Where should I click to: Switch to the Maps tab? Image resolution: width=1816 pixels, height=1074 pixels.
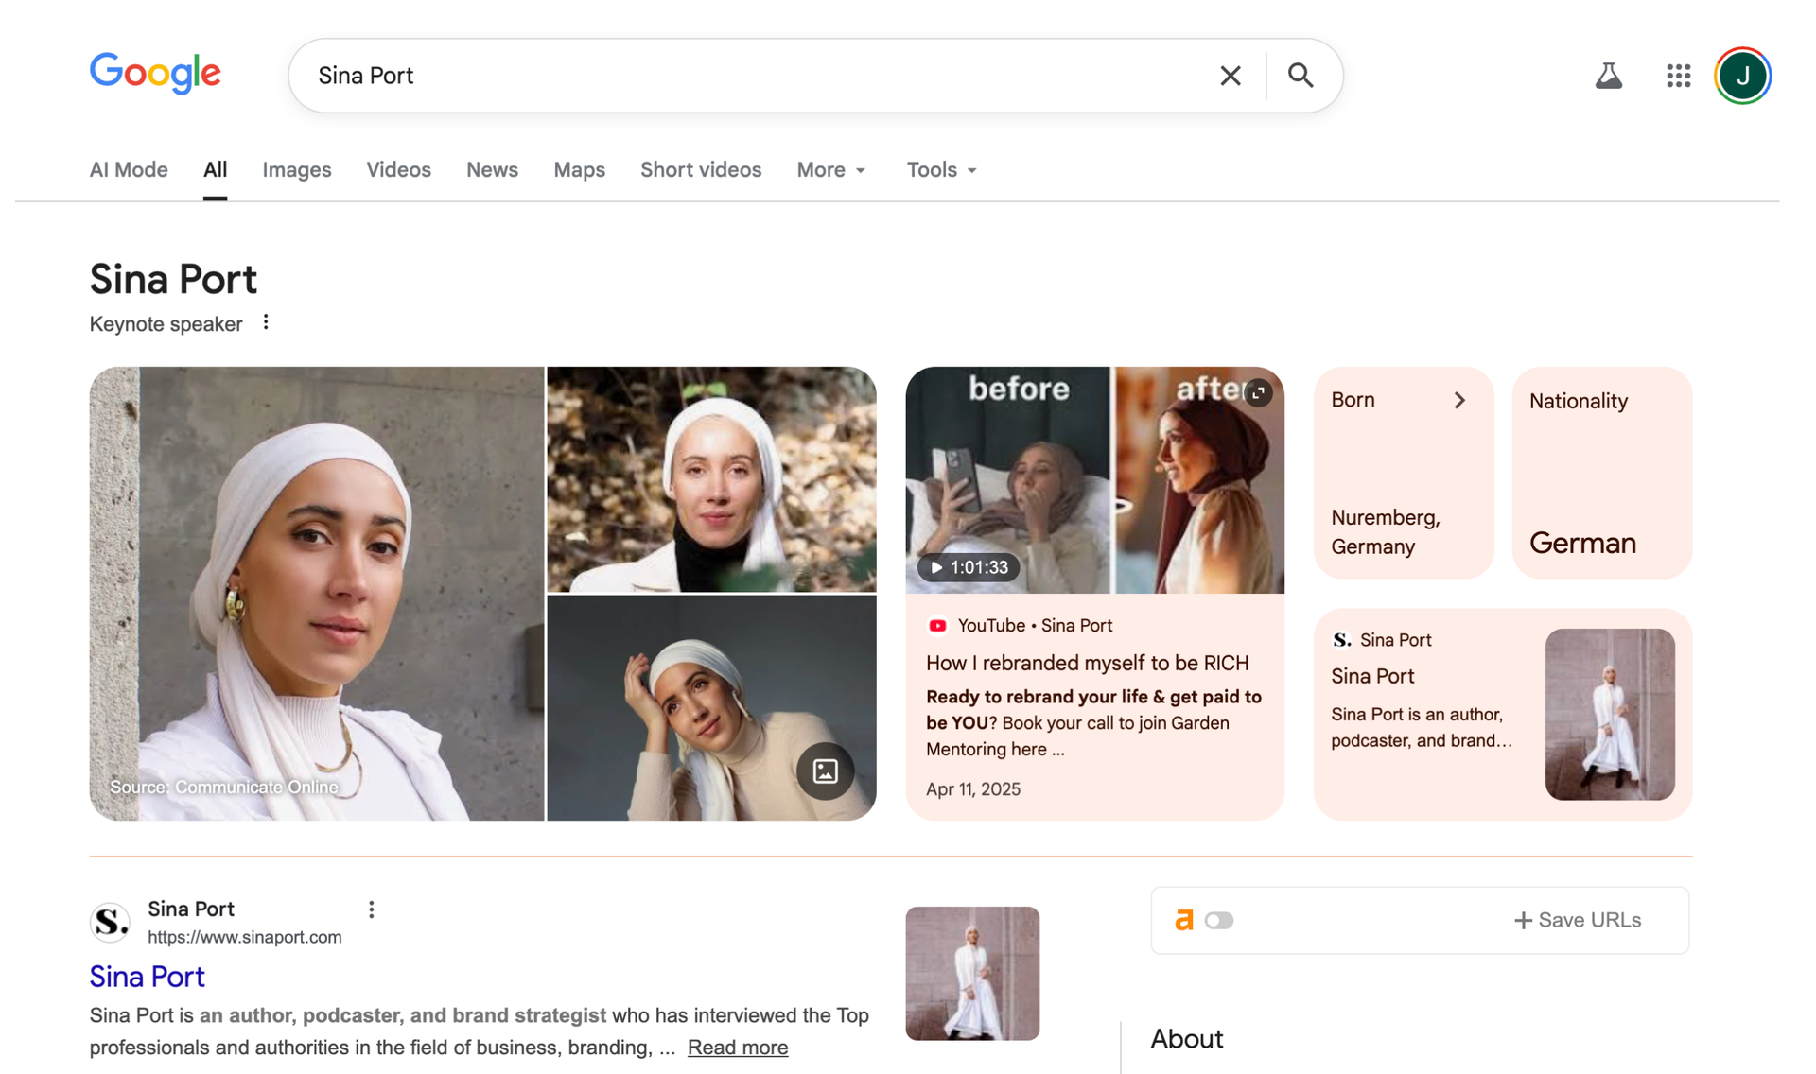pyautogui.click(x=579, y=170)
